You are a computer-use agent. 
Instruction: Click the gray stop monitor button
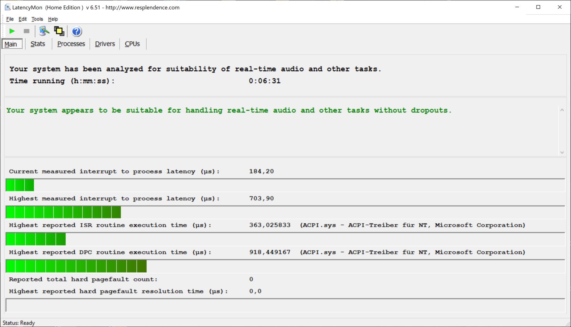click(26, 31)
